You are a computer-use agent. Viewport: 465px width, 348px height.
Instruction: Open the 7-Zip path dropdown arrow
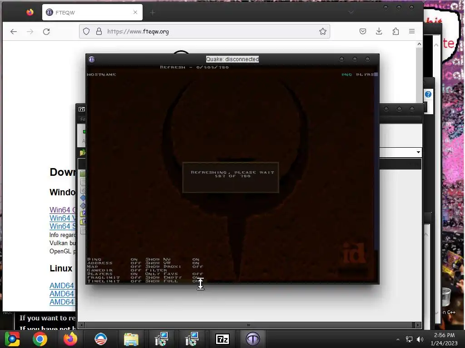(x=418, y=152)
